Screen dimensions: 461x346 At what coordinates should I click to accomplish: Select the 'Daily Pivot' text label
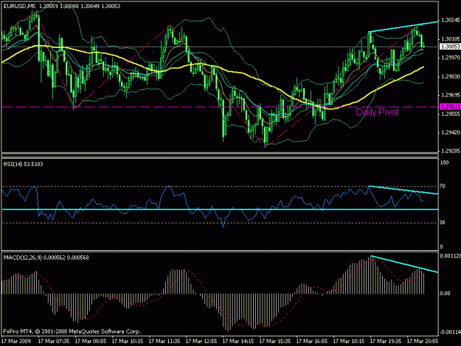point(377,112)
